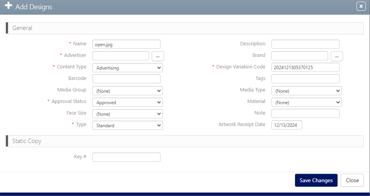370x196 pixels.
Task: Open Brand lookup ellipsis button
Action: pyautogui.click(x=337, y=56)
